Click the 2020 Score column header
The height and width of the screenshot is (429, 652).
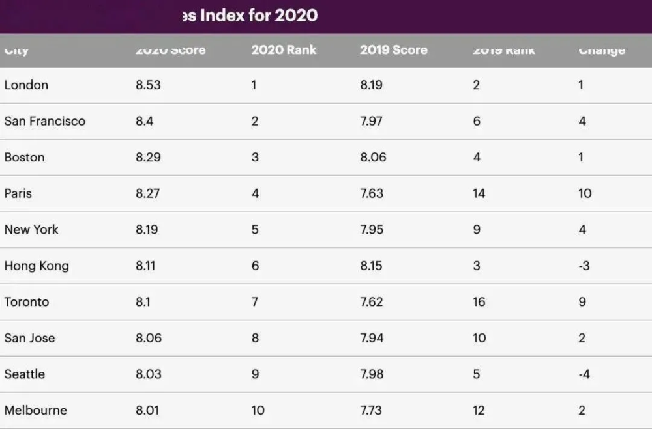point(170,50)
